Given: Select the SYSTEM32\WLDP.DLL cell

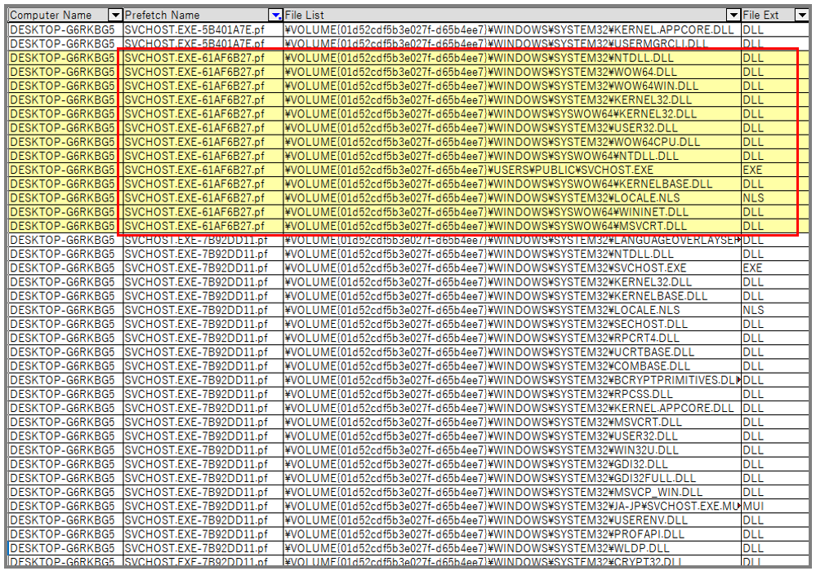Looking at the screenshot, I should pyautogui.click(x=512, y=548).
